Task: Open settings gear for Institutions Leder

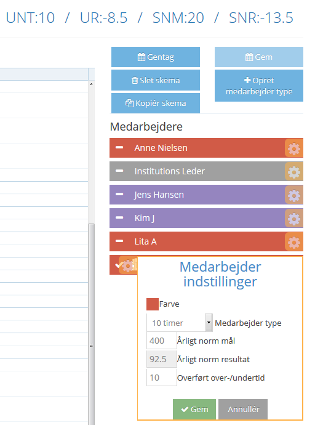Action: point(294,172)
